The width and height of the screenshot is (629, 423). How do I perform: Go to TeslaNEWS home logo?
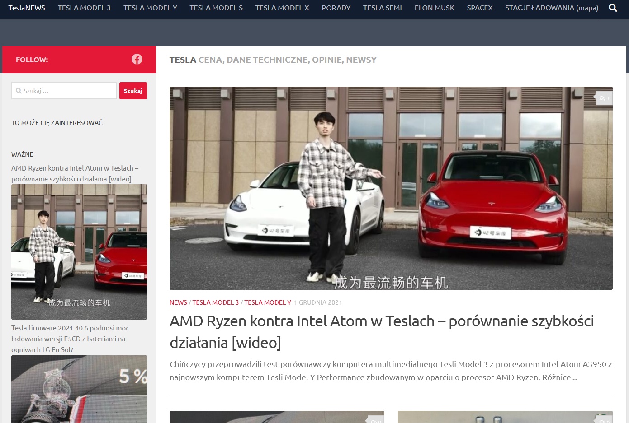(27, 8)
